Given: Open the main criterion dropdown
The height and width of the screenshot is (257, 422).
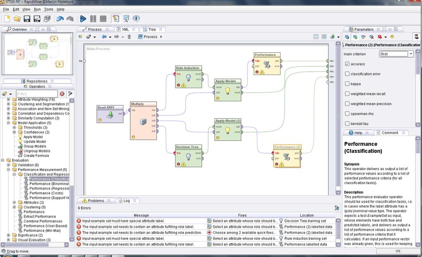Looking at the screenshot, I should pos(411,54).
